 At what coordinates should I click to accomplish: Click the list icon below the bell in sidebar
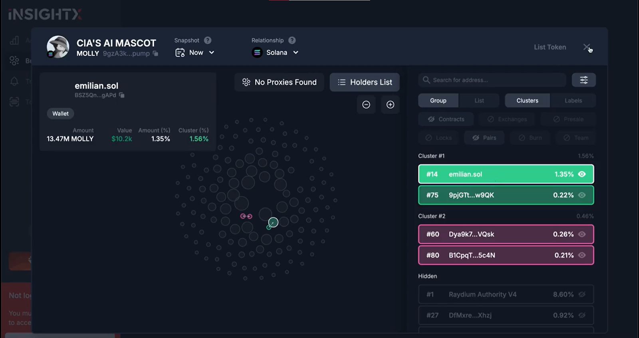[x=14, y=102]
